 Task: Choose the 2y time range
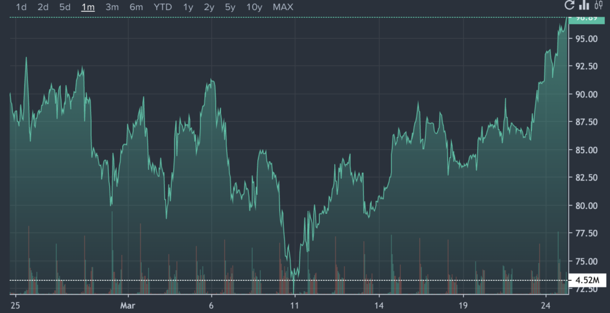209,7
